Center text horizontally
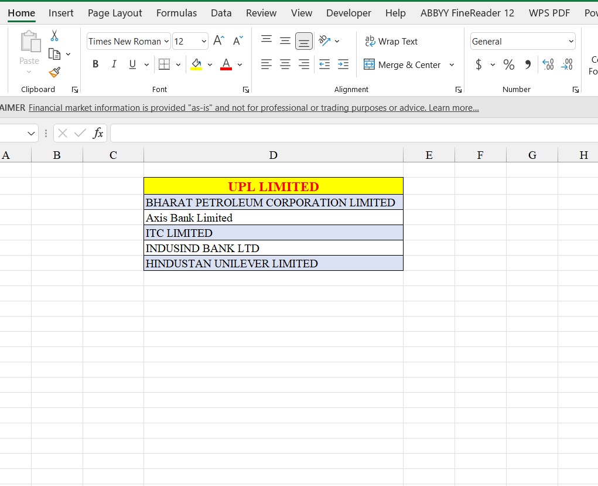The image size is (598, 486). point(285,64)
